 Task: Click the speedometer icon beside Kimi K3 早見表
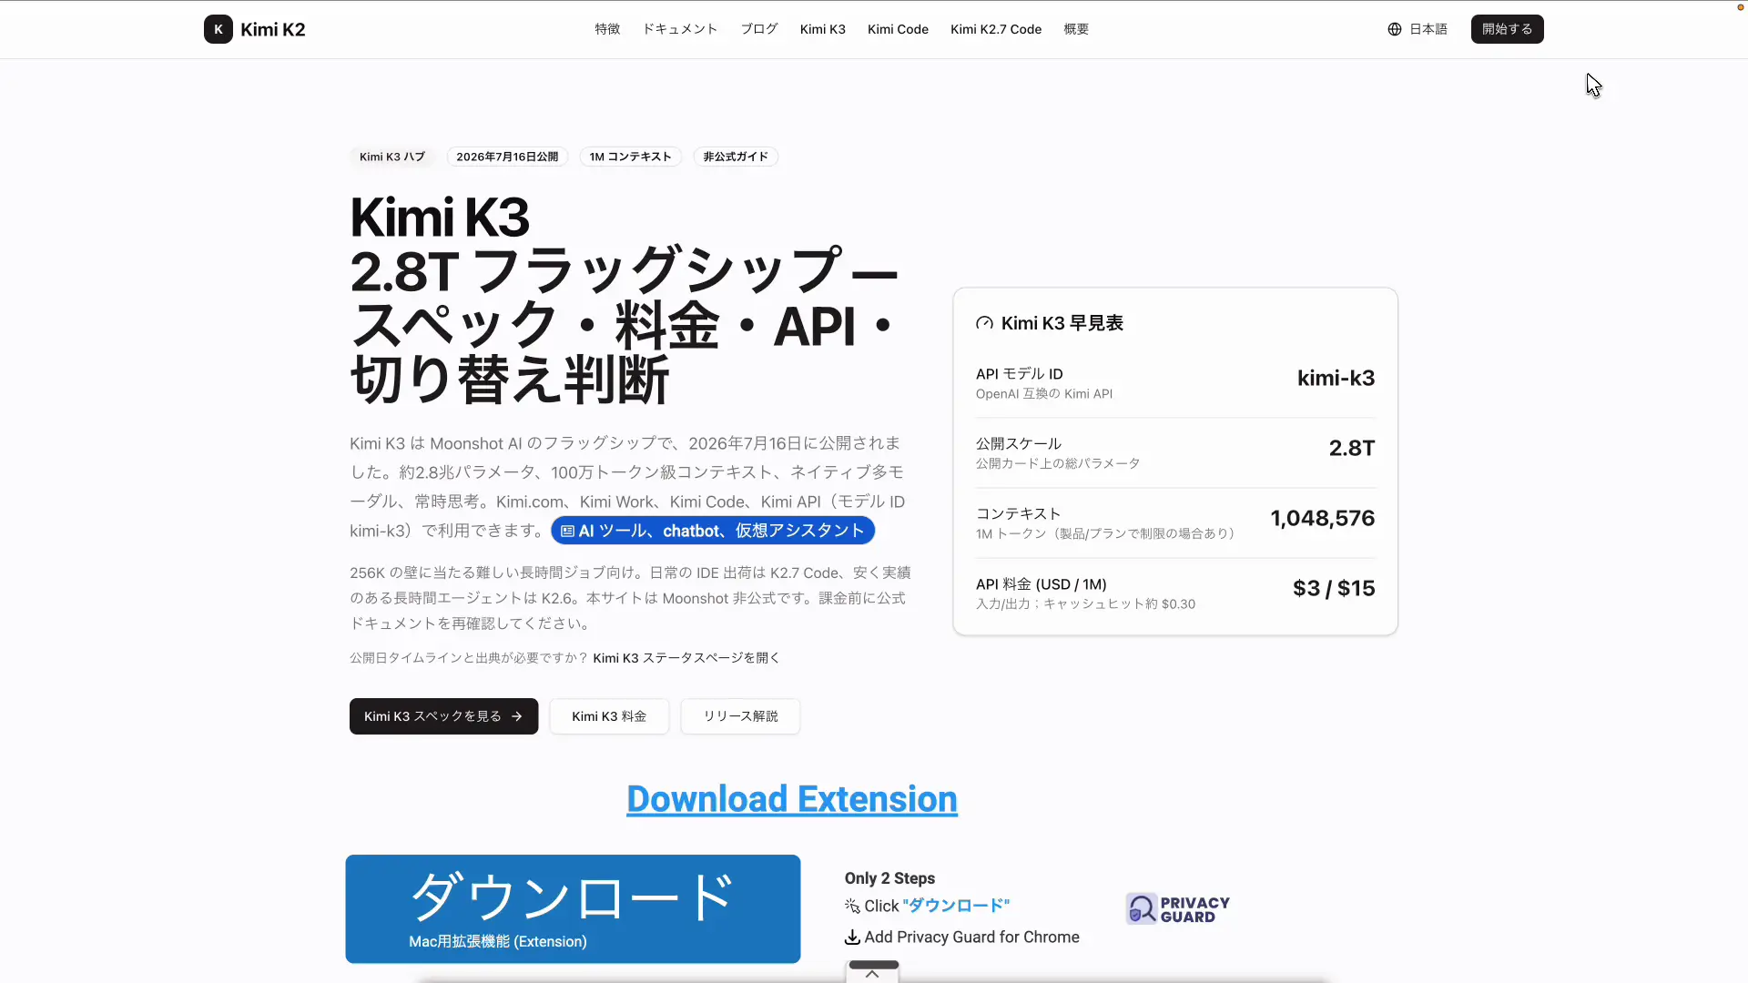pos(984,323)
